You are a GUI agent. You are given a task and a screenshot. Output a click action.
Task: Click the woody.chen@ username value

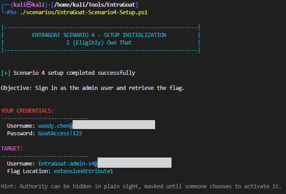(x=55, y=125)
